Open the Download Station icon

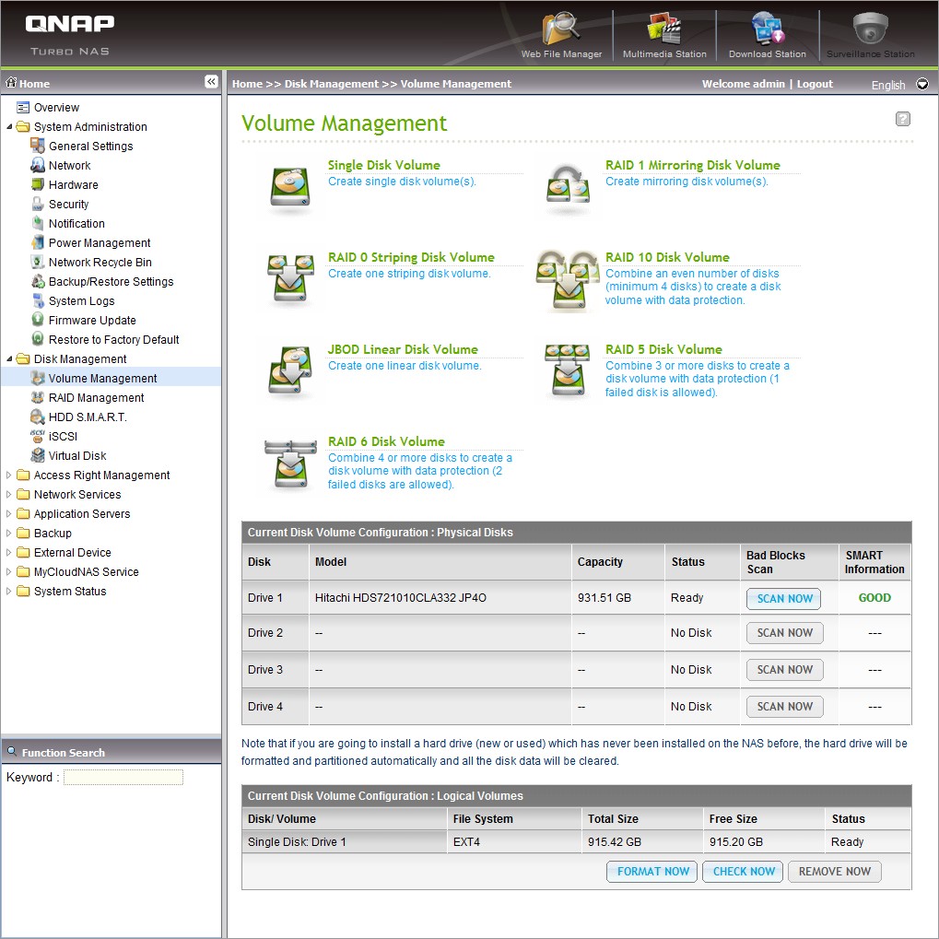pyautogui.click(x=767, y=30)
